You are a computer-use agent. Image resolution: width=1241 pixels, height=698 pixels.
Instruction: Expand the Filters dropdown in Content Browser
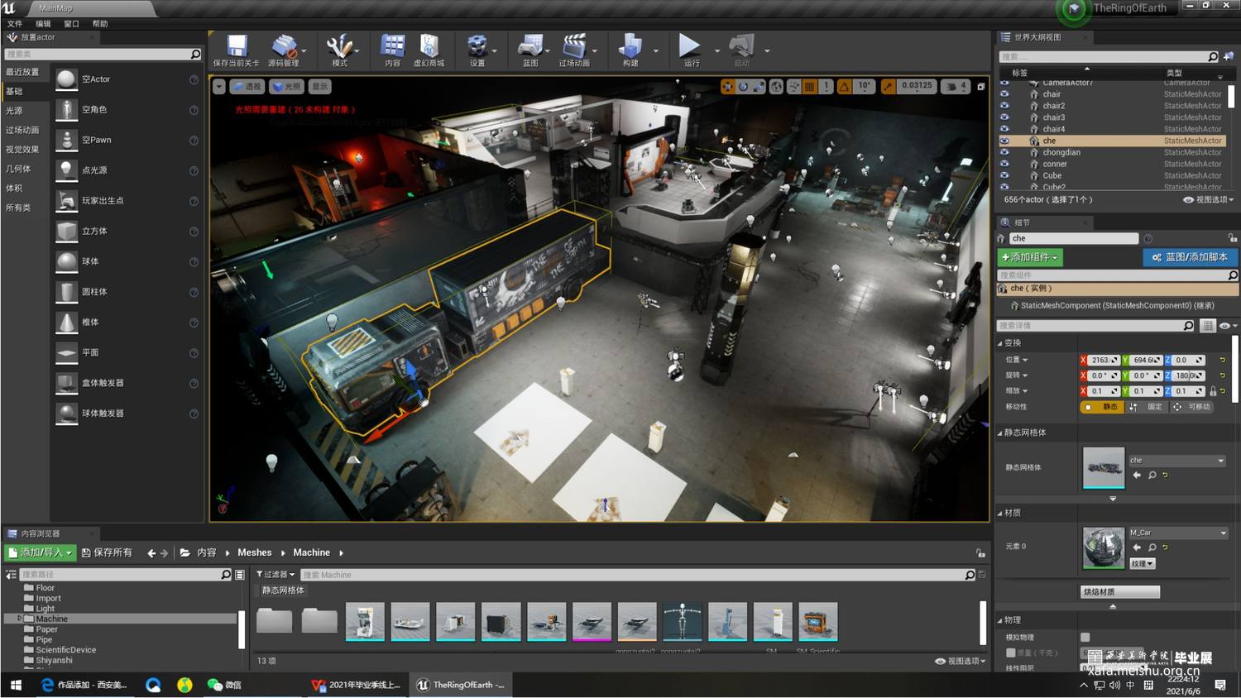[x=276, y=575]
